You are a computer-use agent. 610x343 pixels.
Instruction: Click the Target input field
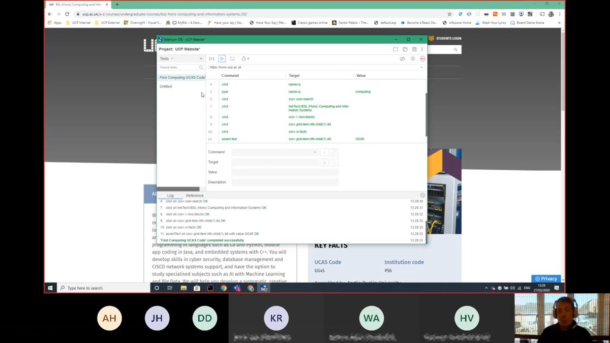point(275,162)
